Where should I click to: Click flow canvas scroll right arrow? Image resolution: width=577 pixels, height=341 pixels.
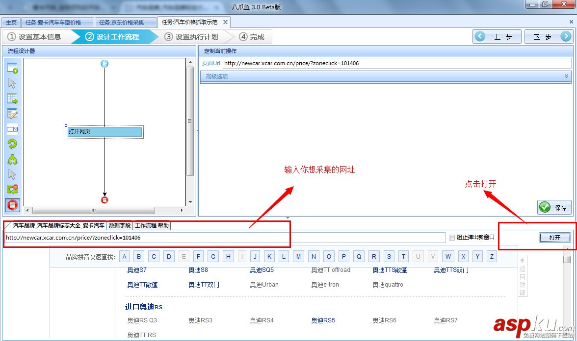coord(182,211)
